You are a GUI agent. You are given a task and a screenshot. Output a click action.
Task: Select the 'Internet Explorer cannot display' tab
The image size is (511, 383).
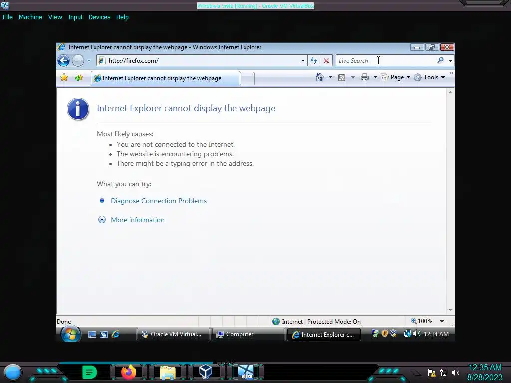tap(165, 78)
